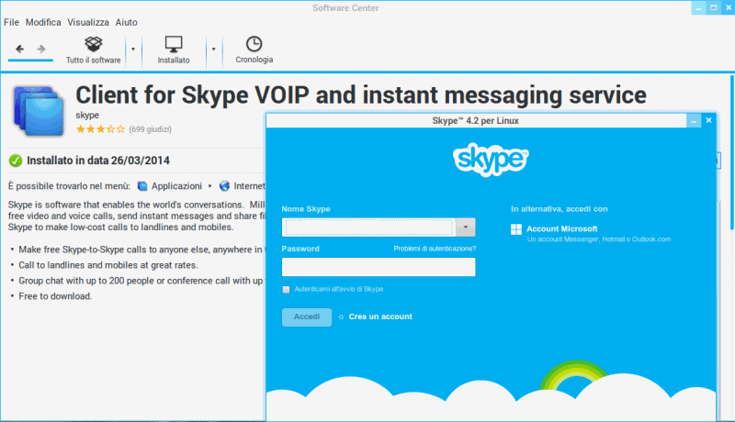Click 'Un account Messenger, Hotmail o Outlook.com' text
The width and height of the screenshot is (735, 422).
point(599,239)
